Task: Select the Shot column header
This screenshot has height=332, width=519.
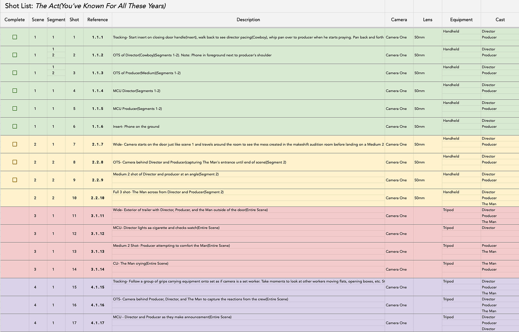Action: (74, 20)
